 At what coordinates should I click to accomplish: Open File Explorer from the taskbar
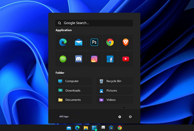pyautogui.click(x=86, y=128)
